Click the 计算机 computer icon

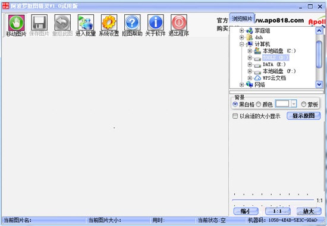click(x=250, y=44)
